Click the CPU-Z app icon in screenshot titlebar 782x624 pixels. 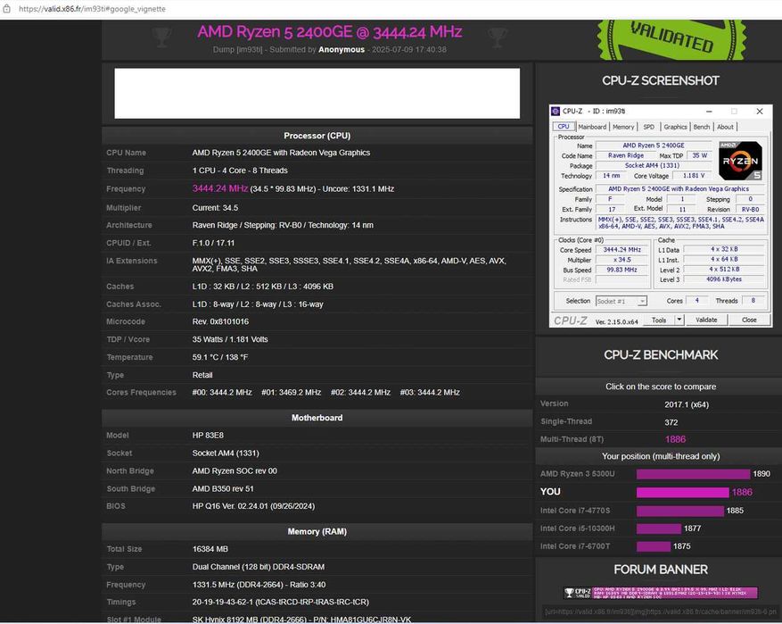(x=556, y=111)
